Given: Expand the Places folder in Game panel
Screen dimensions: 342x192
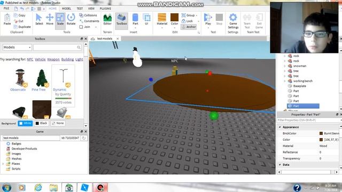Looking at the screenshot, I should [x=3, y=164].
